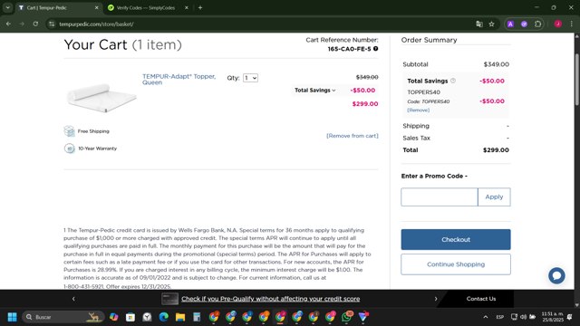580x326 pixels.
Task: Click Continue Shopping button
Action: 456,264
